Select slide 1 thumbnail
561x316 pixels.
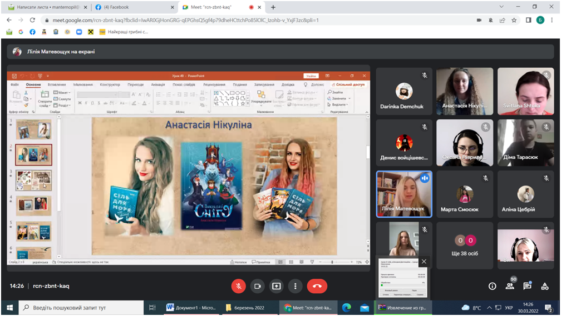tap(33, 129)
